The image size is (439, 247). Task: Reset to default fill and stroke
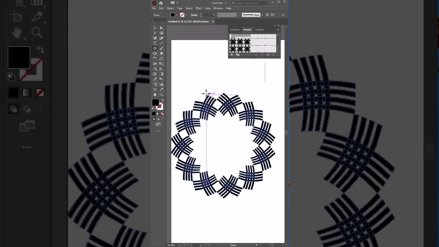[x=153, y=109]
